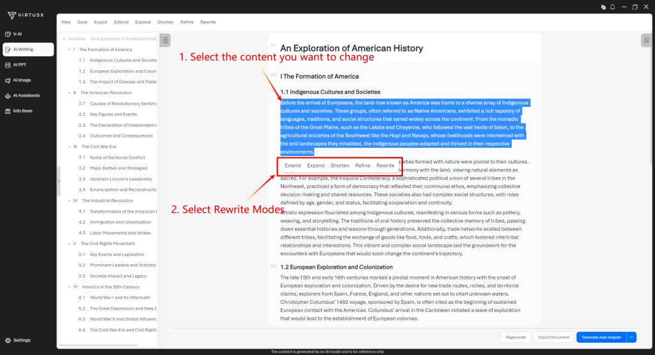Select outline item 1.2 European Exploration

coord(117,72)
